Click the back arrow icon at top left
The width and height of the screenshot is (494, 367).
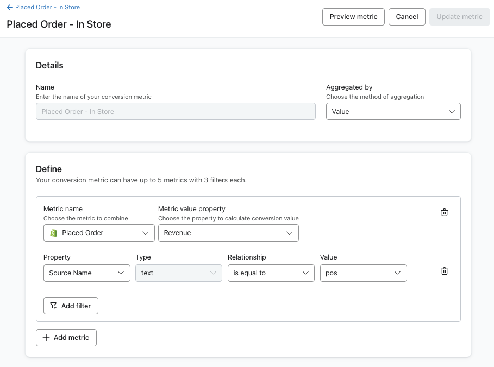pos(10,8)
